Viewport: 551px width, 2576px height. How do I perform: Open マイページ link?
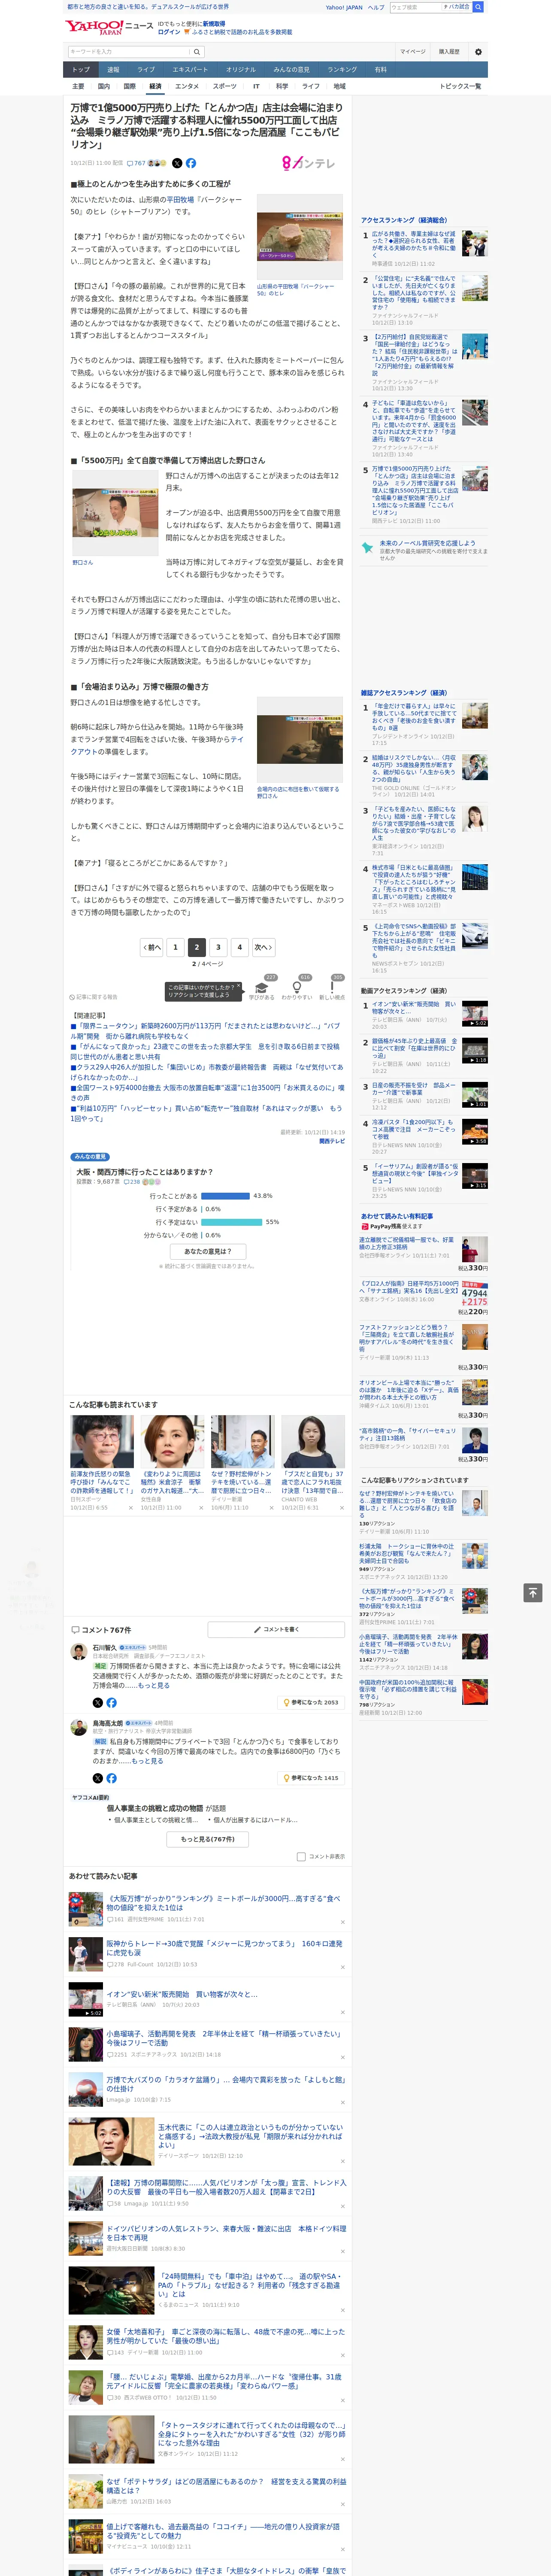[x=413, y=51]
